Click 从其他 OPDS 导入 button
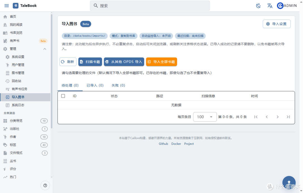The width and height of the screenshot is (303, 193). click(x=124, y=62)
